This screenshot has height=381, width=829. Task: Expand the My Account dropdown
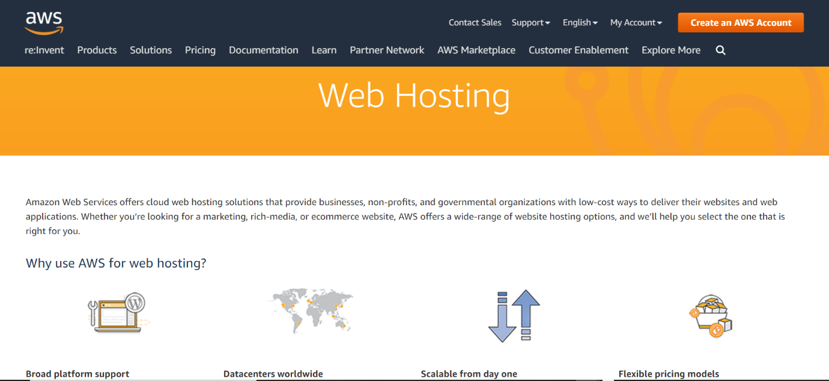(x=636, y=23)
